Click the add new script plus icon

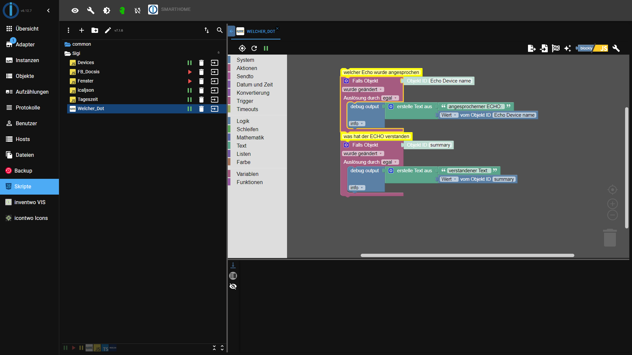[82, 30]
